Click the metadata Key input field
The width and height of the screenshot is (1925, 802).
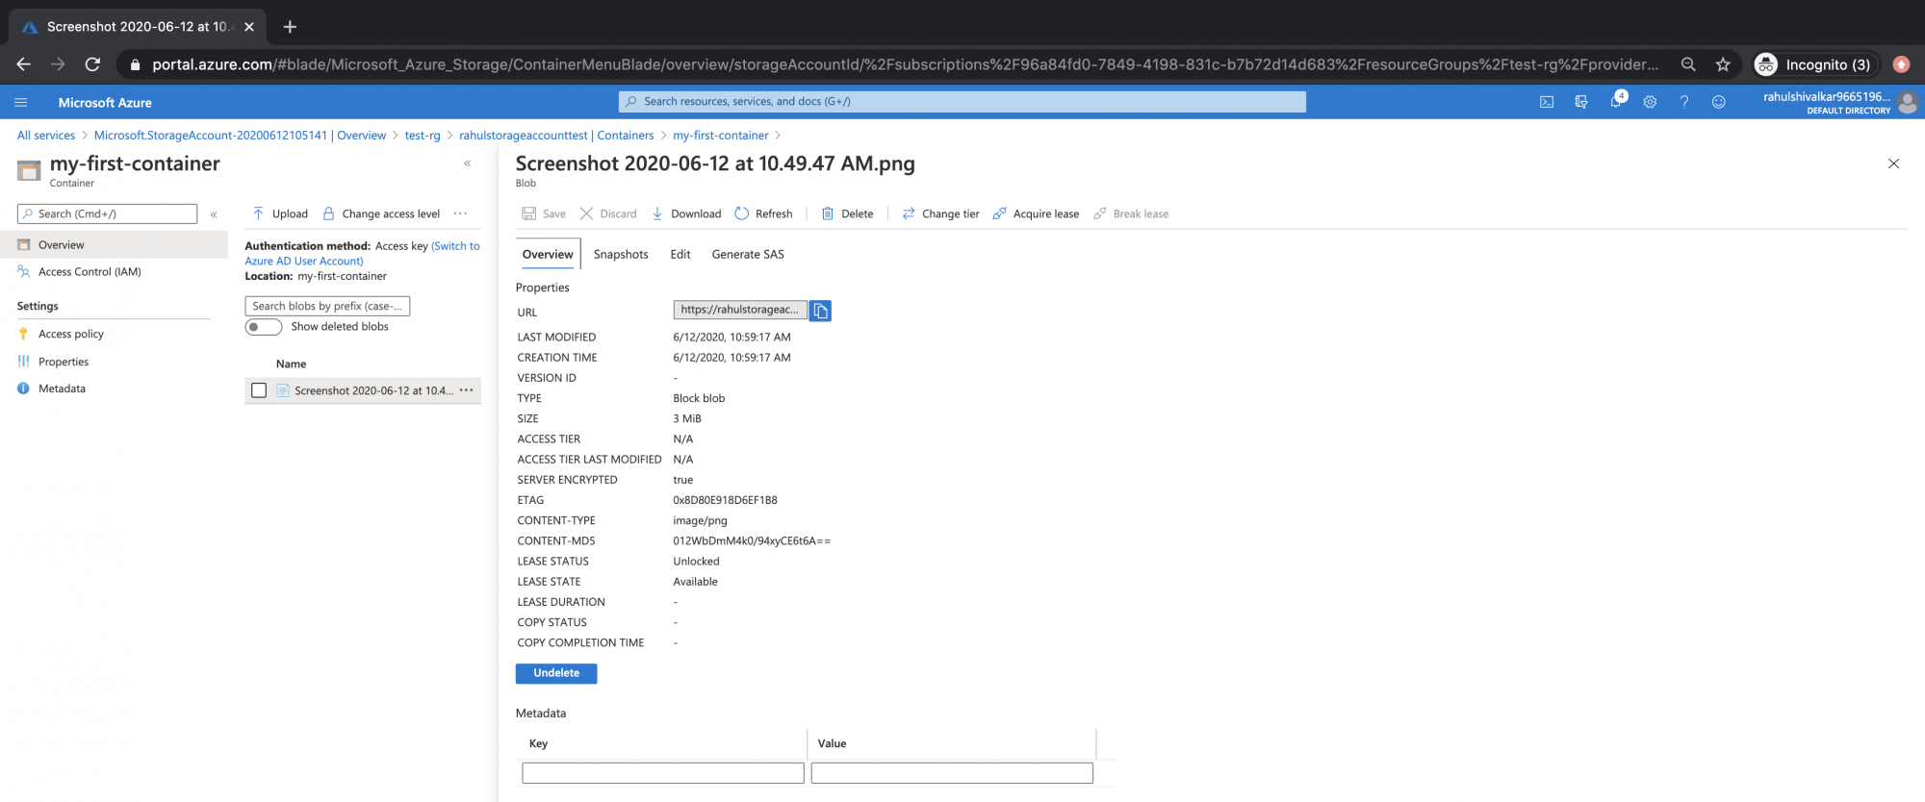663,773
